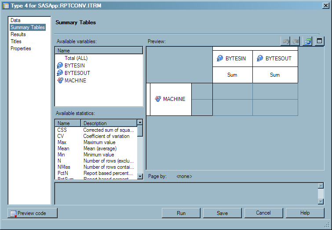This screenshot has height=230, width=332.
Task: Select the Max statistic
Action: pos(62,142)
